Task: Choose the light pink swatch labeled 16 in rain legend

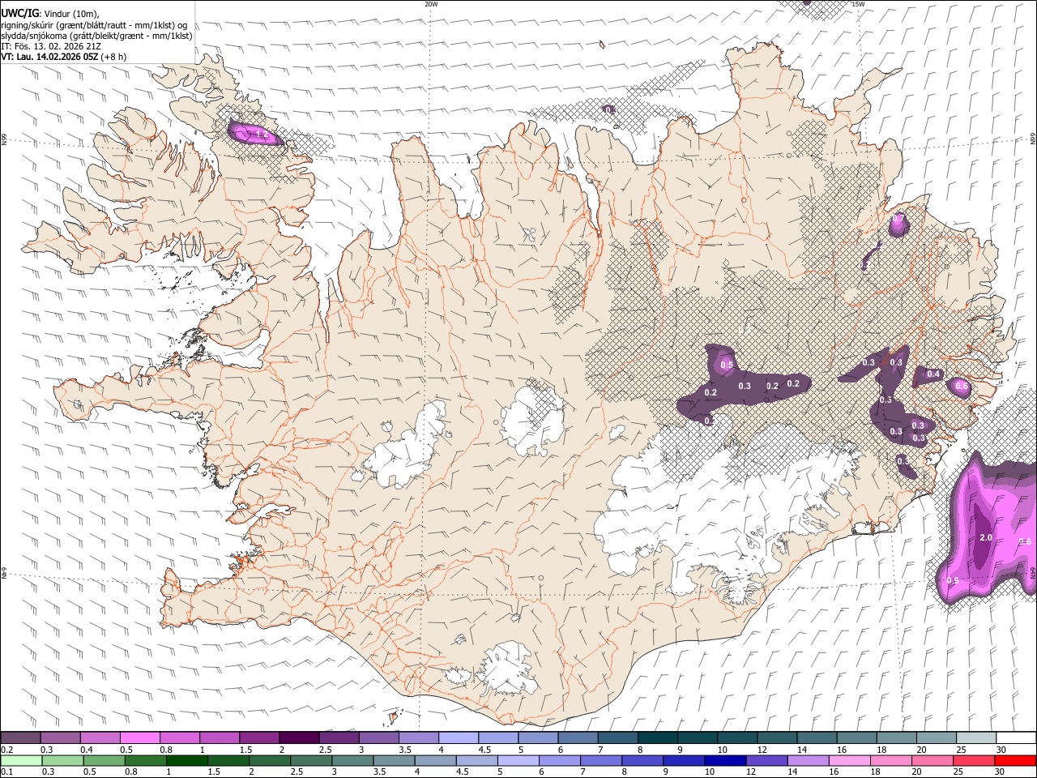Action: pos(848,760)
